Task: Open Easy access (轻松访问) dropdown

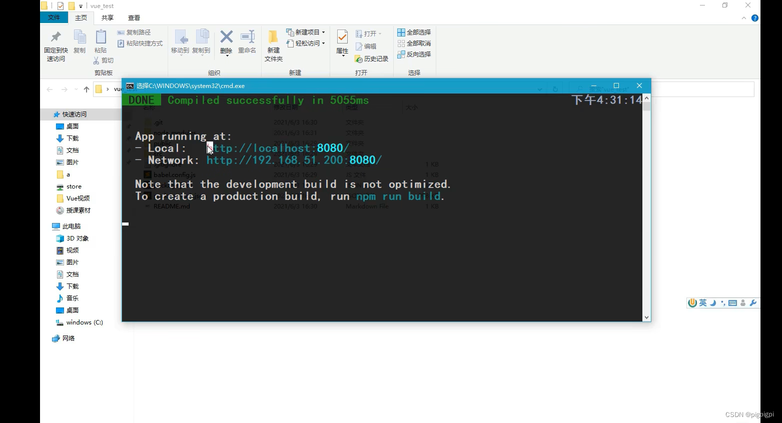Action: tap(306, 43)
